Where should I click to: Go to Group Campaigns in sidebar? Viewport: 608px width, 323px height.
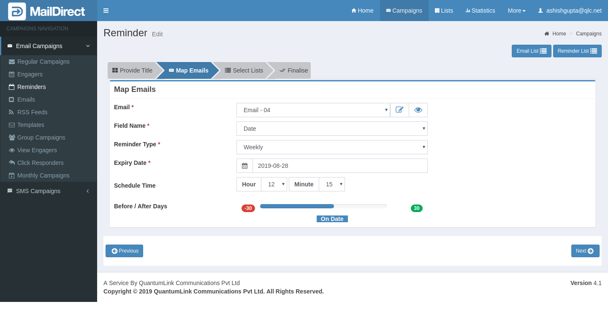pyautogui.click(x=41, y=137)
